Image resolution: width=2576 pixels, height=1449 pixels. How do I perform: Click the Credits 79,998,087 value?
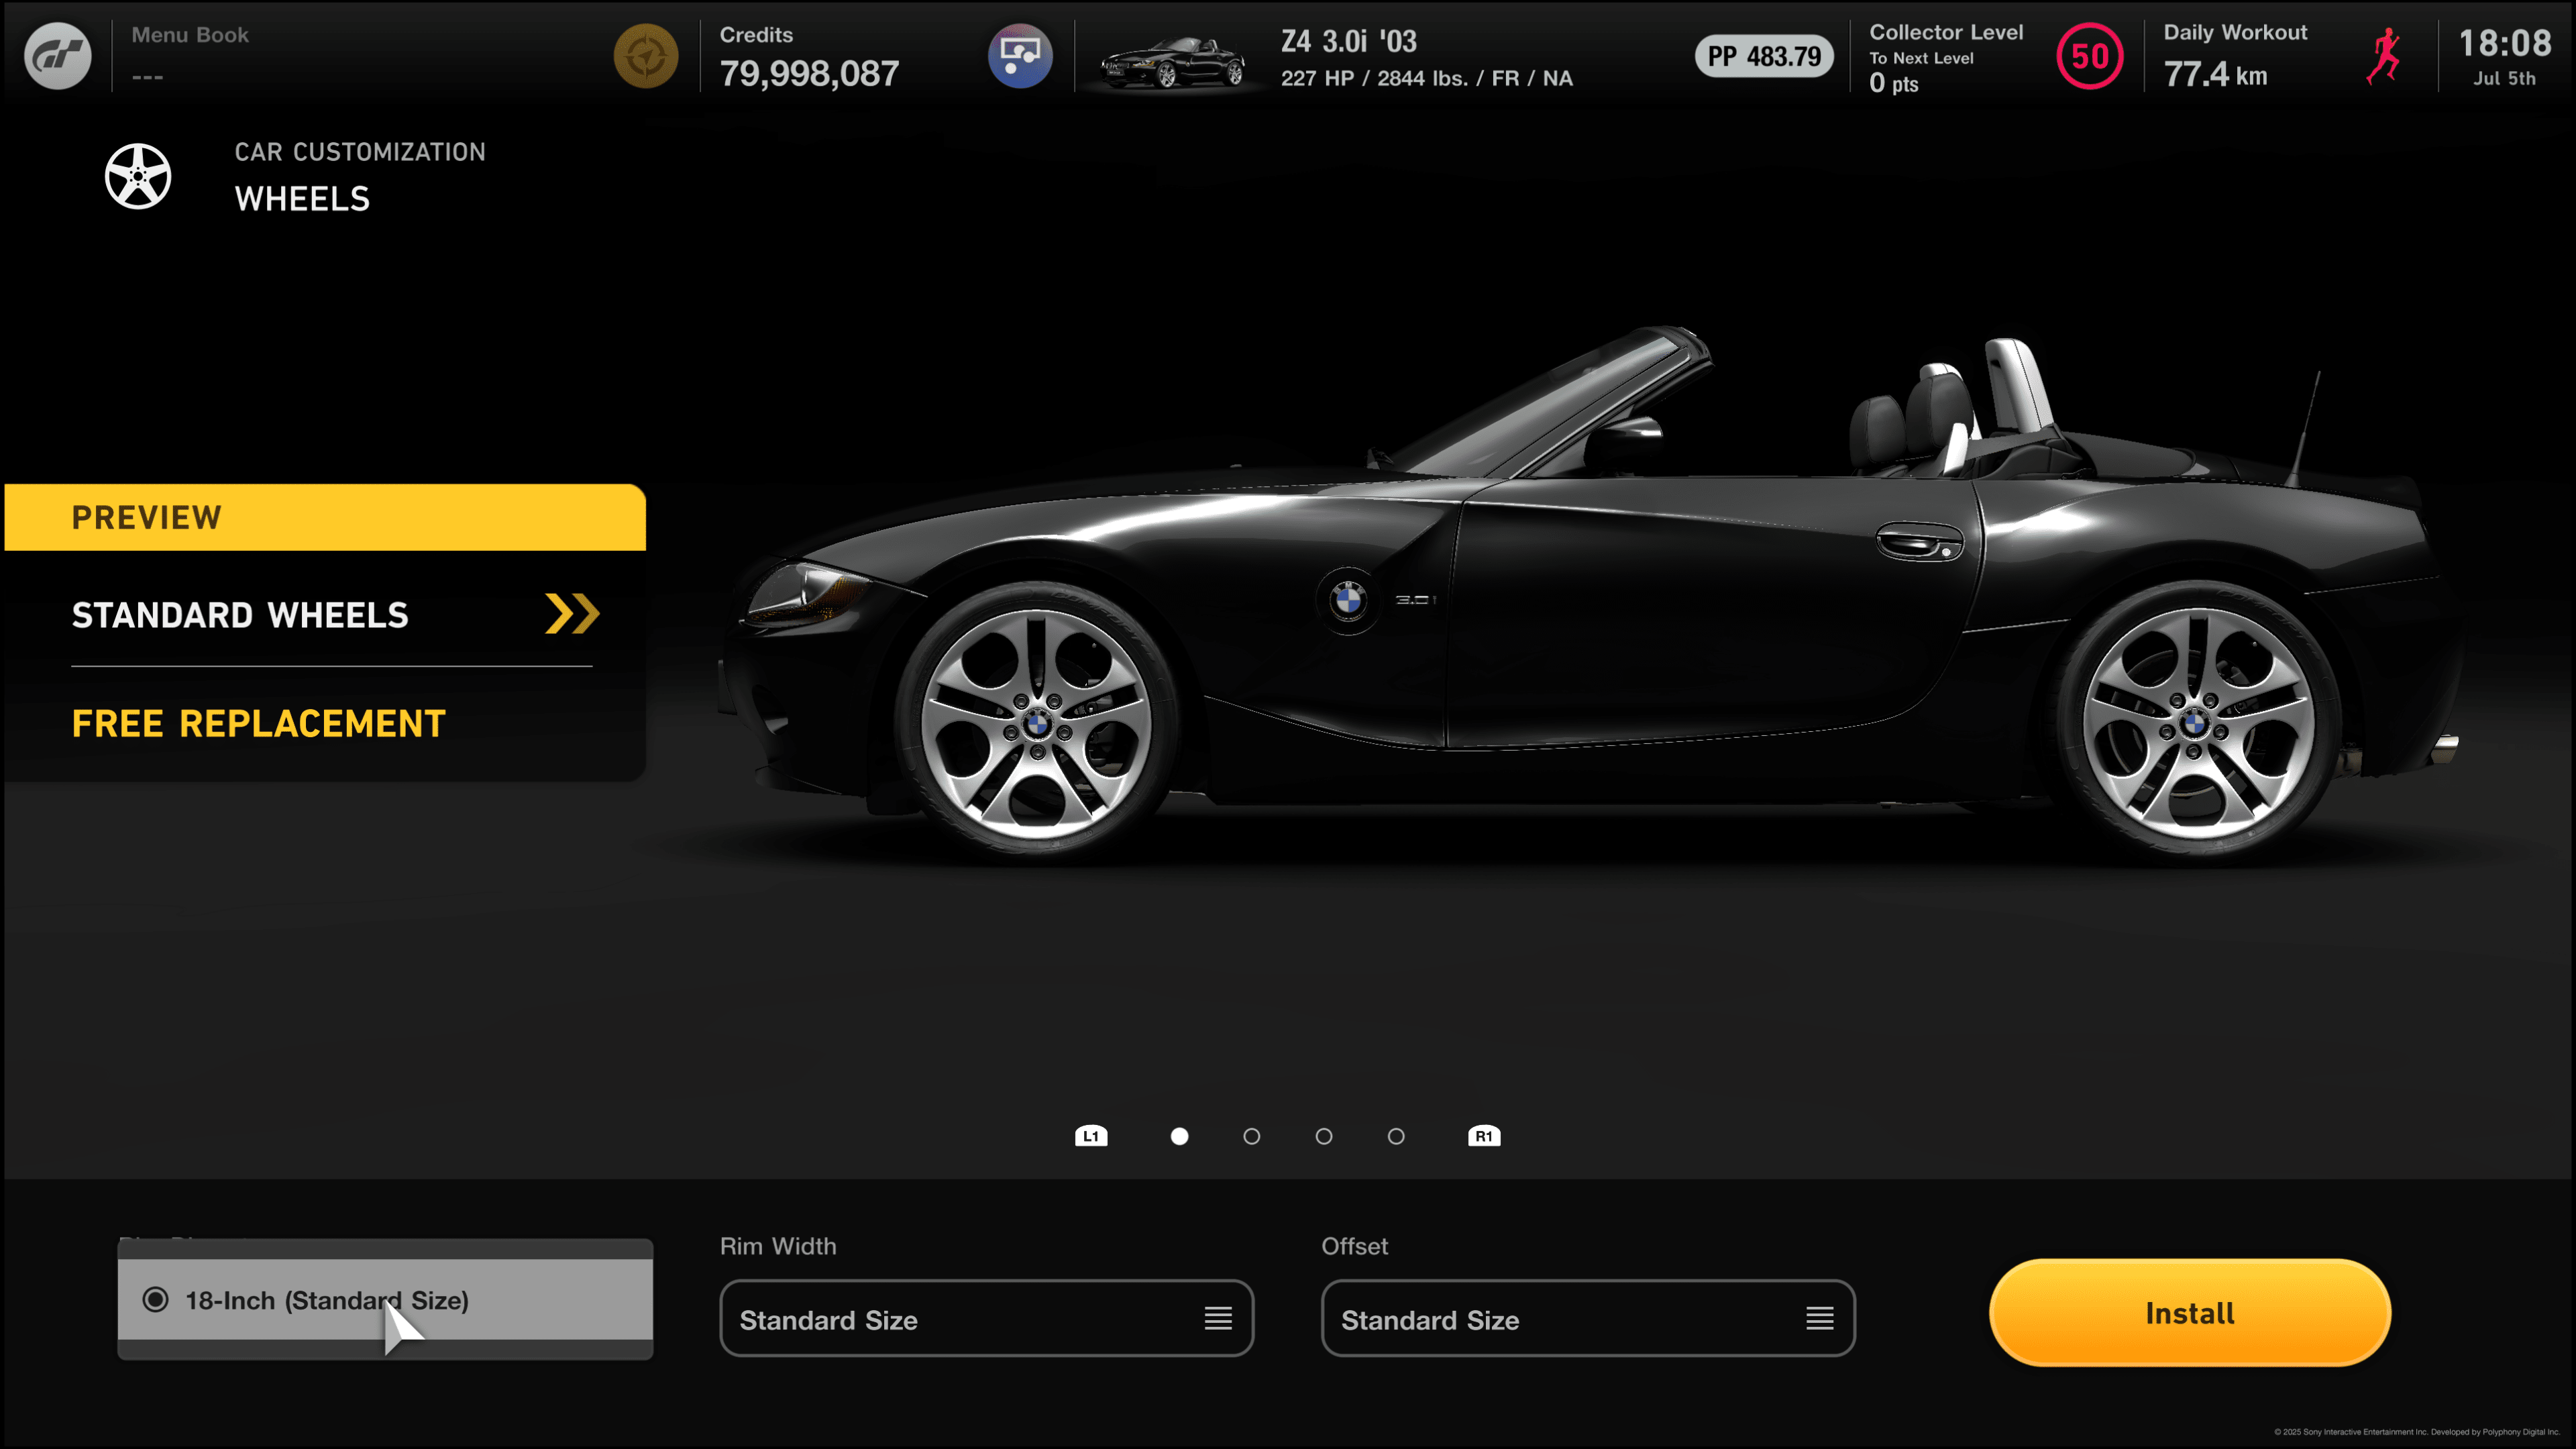[x=809, y=73]
